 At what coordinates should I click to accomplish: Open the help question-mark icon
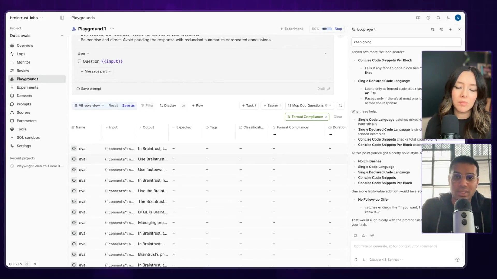[428, 18]
